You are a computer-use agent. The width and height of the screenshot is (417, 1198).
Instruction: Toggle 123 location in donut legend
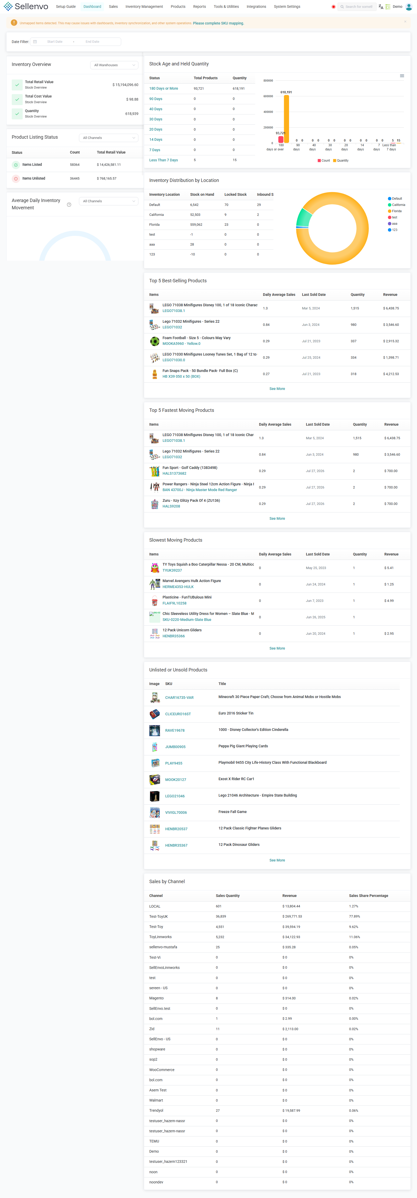(x=393, y=230)
